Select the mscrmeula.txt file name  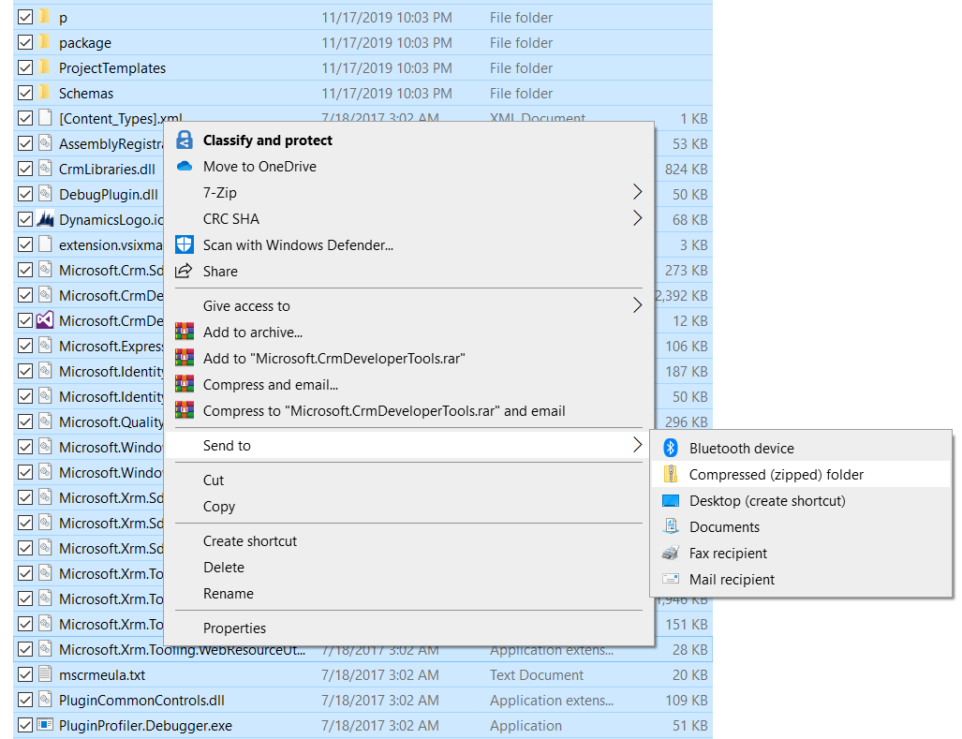102,674
